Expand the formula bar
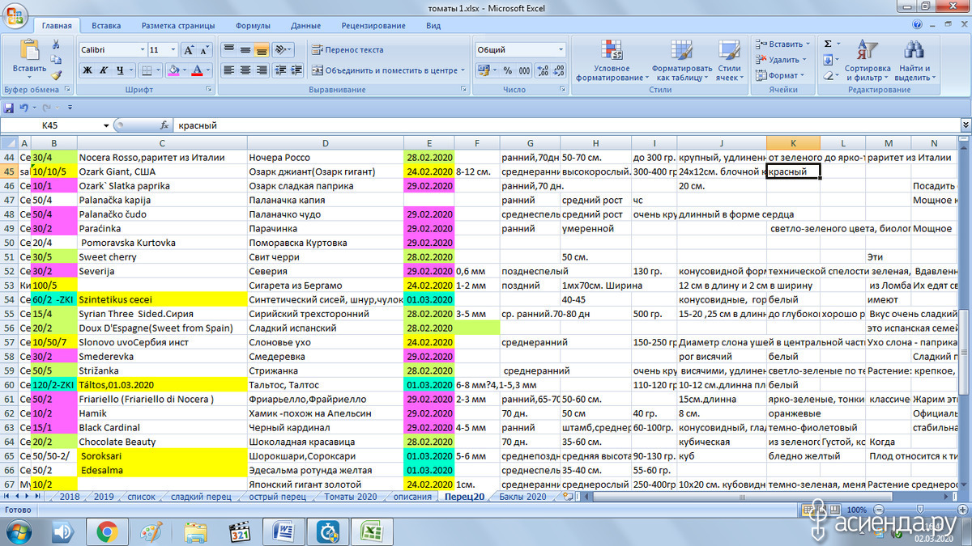Image resolution: width=972 pixels, height=546 pixels. point(965,125)
